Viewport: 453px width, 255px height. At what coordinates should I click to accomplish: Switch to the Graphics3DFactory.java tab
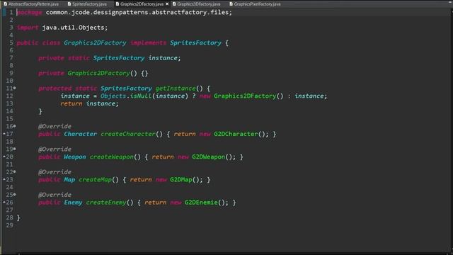(x=199, y=4)
